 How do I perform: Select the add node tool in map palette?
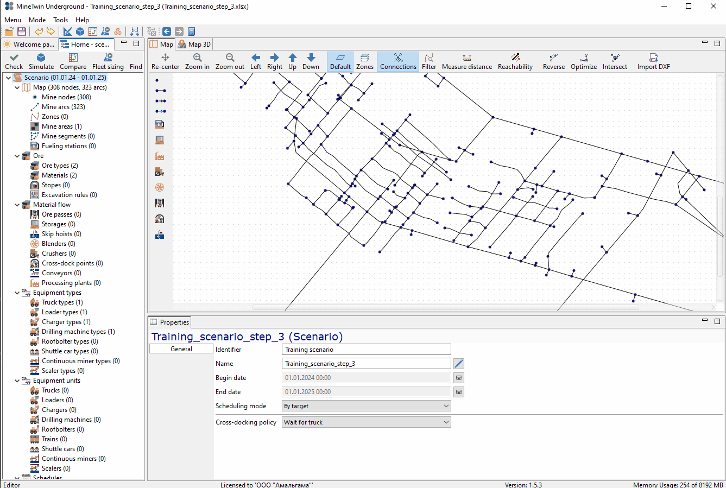157,80
